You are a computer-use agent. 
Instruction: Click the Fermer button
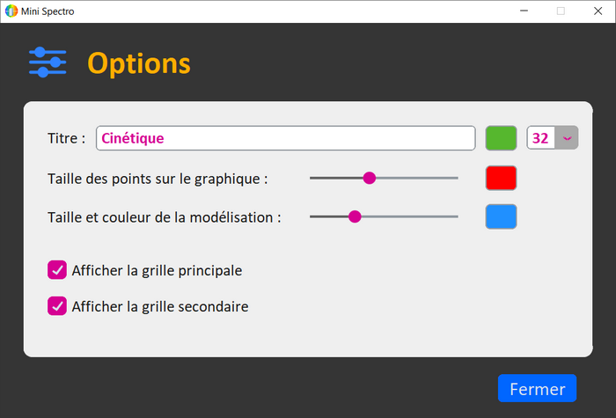(x=537, y=388)
